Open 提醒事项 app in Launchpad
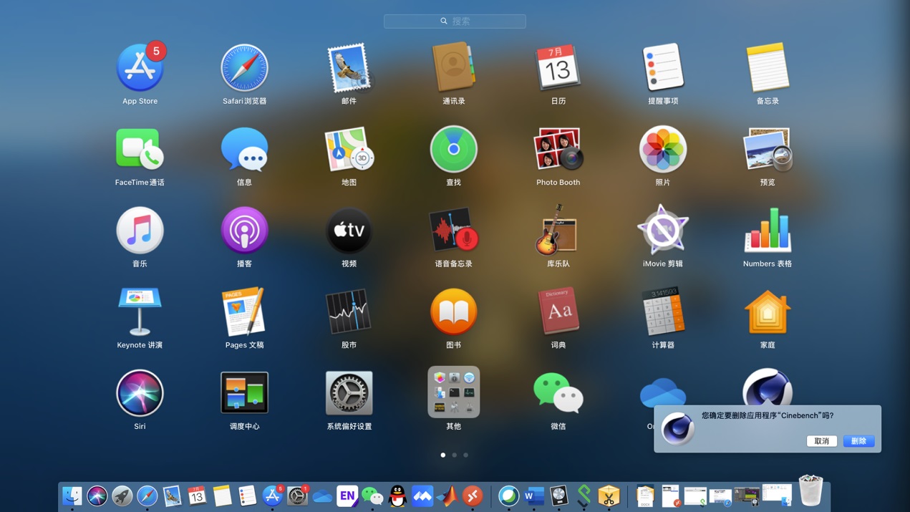Screen dimensions: 910x512 pyautogui.click(x=663, y=68)
